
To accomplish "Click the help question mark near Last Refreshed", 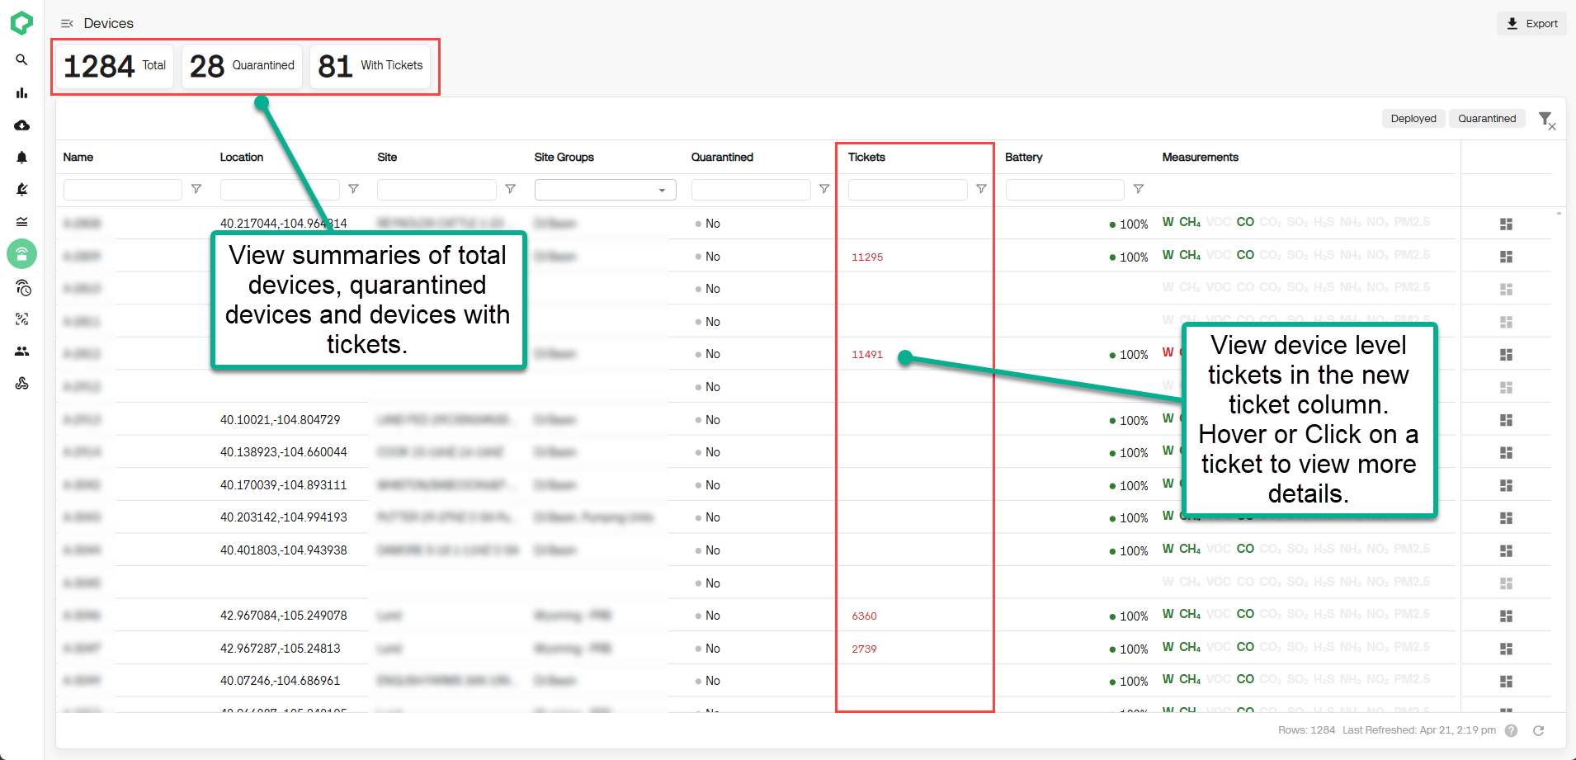I will coord(1512,730).
